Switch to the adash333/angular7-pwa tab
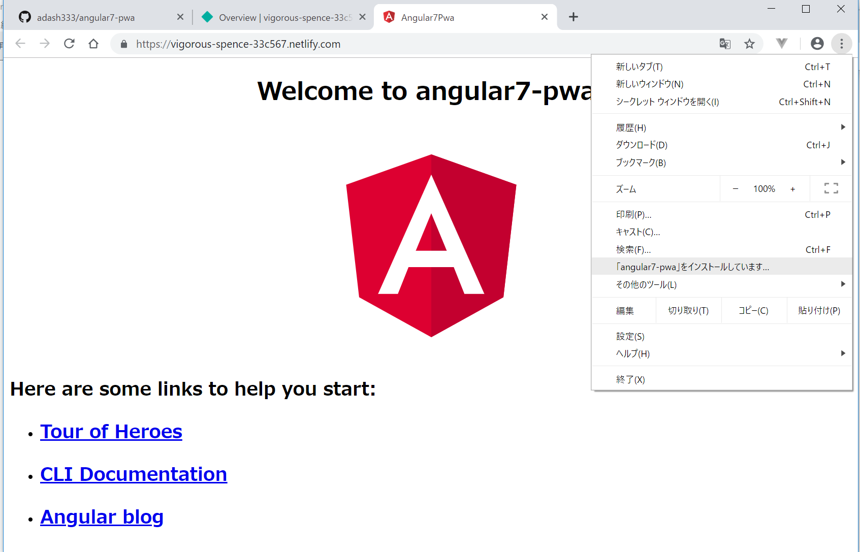The height and width of the screenshot is (552, 860). pyautogui.click(x=86, y=18)
